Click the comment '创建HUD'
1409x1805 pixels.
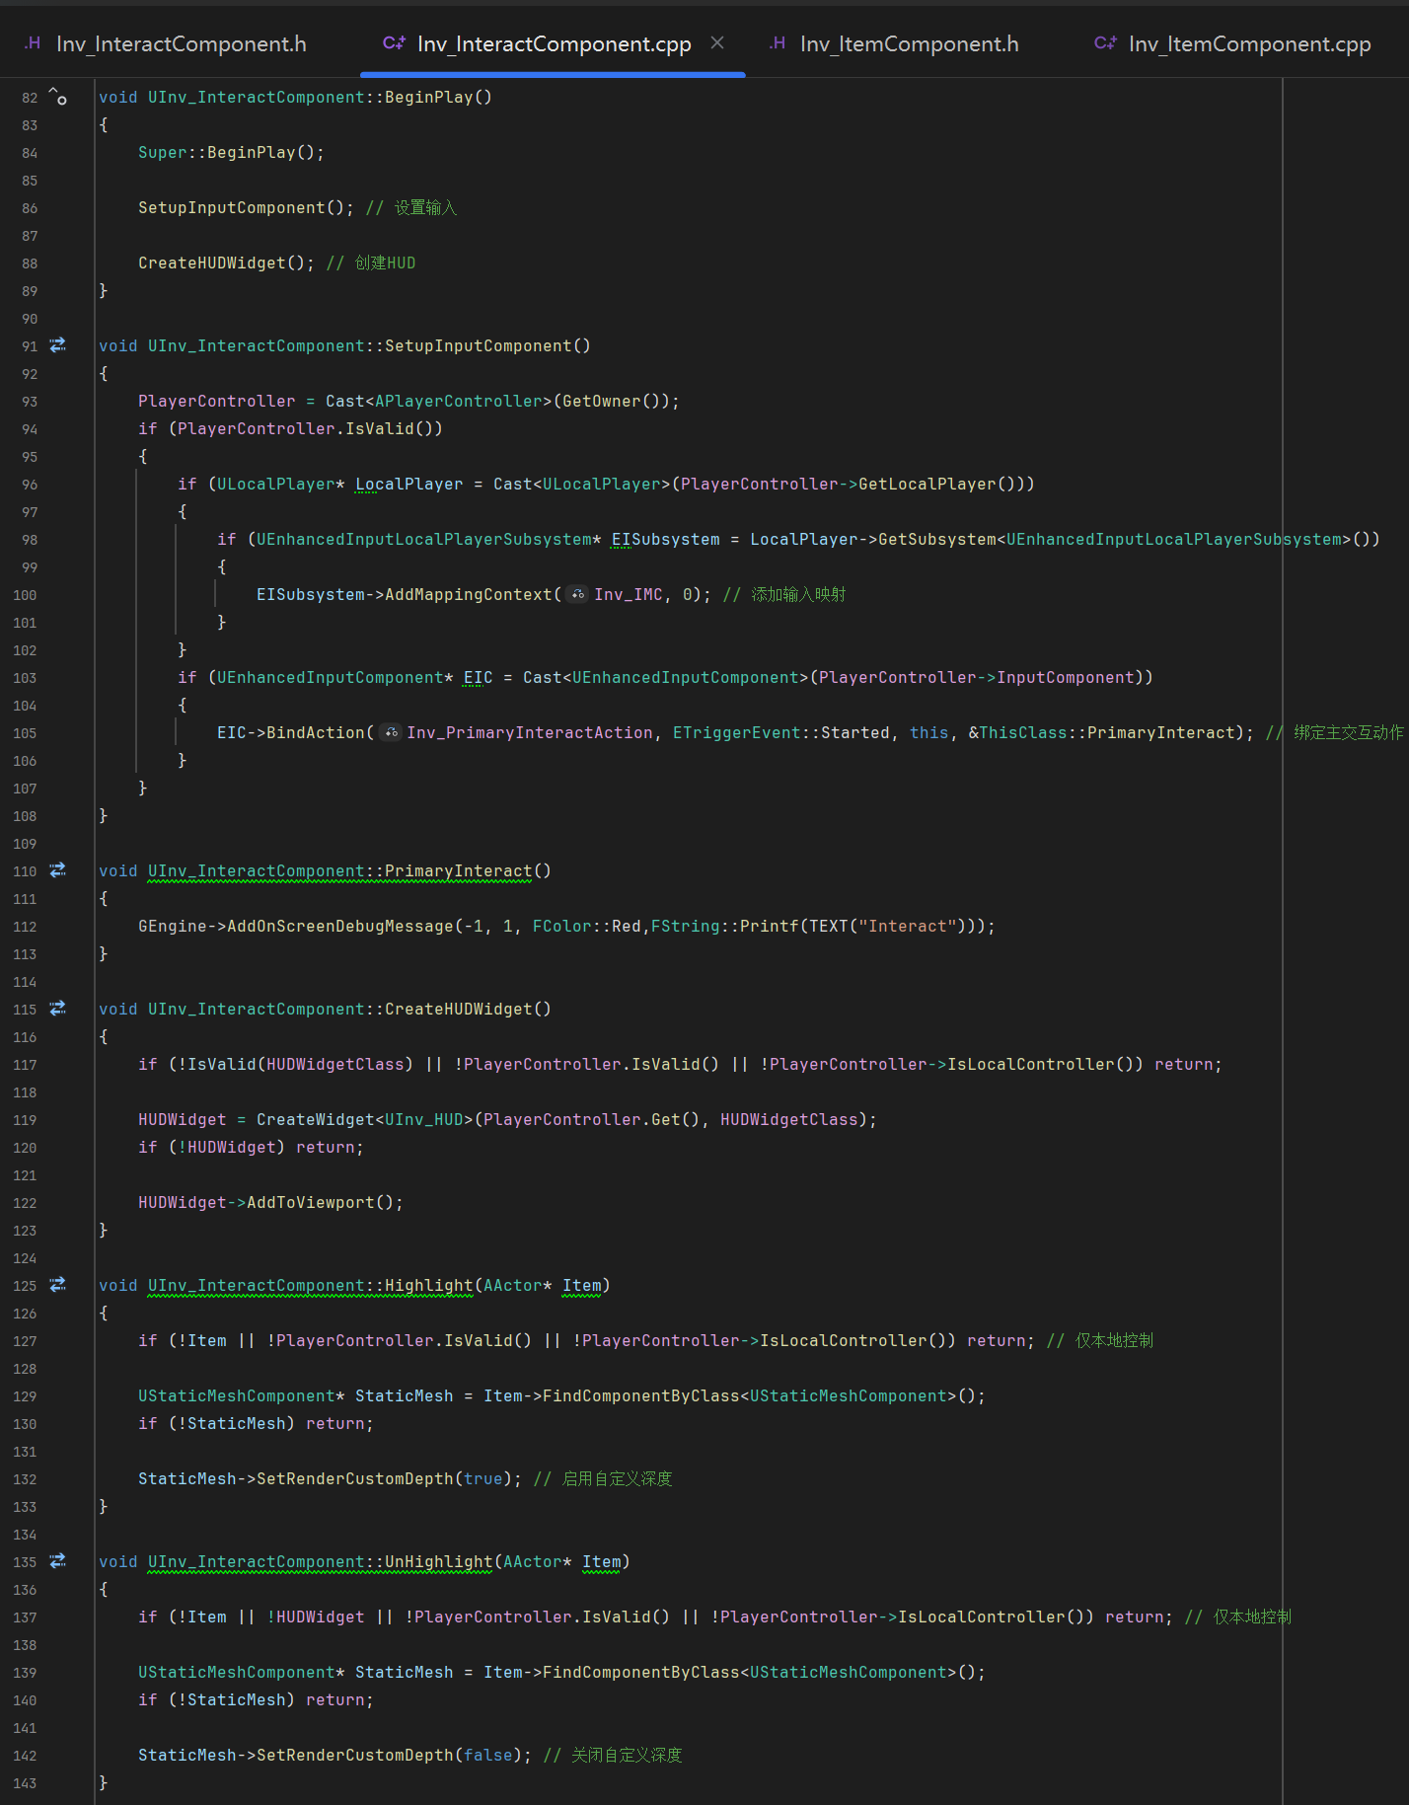point(385,263)
